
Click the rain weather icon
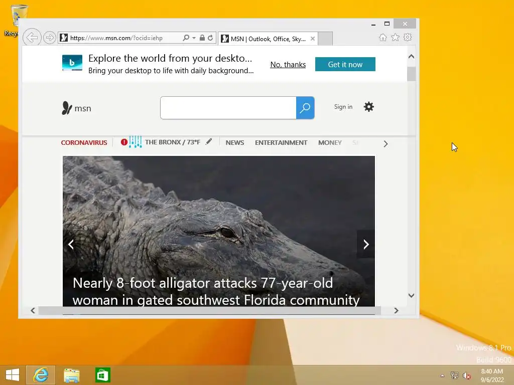tap(136, 142)
